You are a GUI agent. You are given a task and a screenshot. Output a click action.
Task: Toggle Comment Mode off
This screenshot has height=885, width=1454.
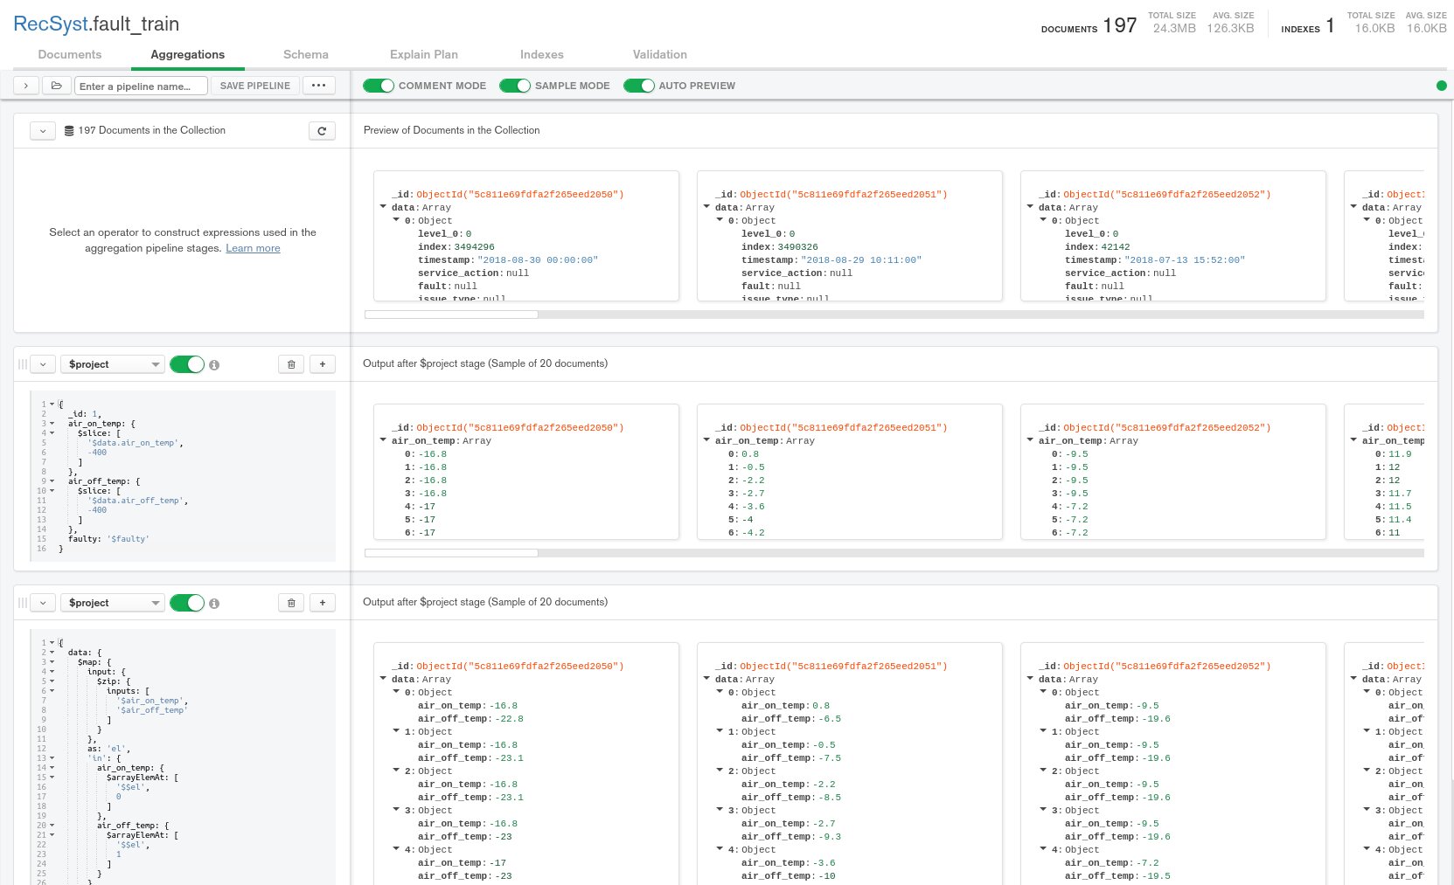tap(379, 86)
